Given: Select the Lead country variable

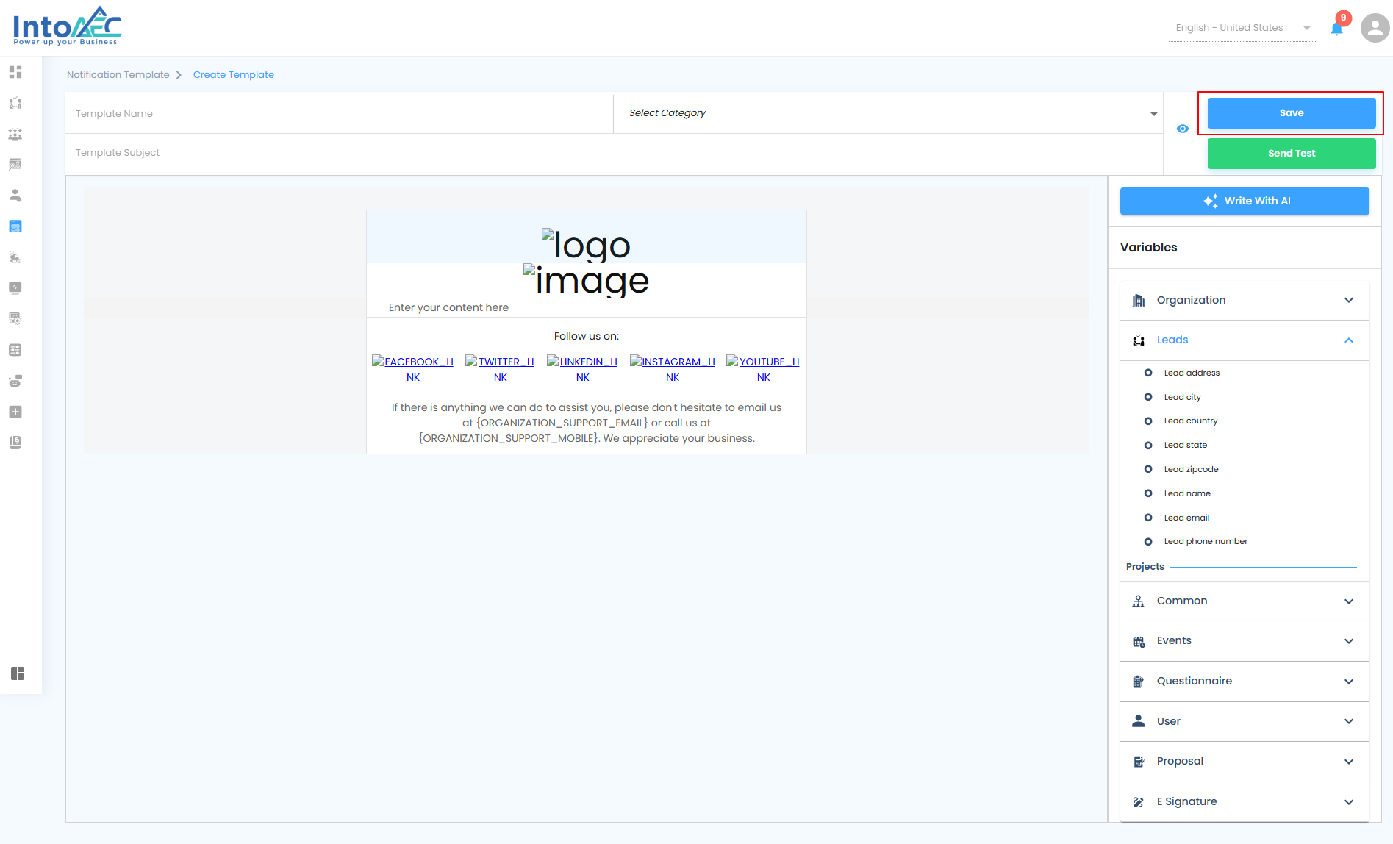Looking at the screenshot, I should point(1191,421).
